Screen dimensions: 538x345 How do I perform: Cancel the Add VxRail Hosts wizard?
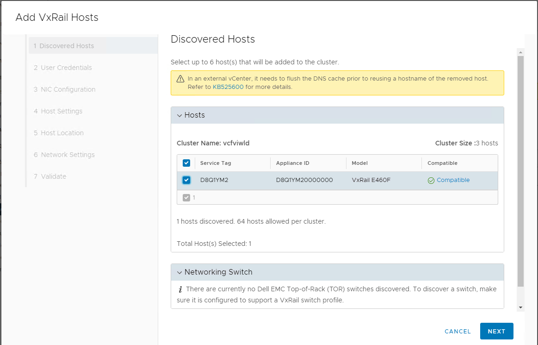458,332
